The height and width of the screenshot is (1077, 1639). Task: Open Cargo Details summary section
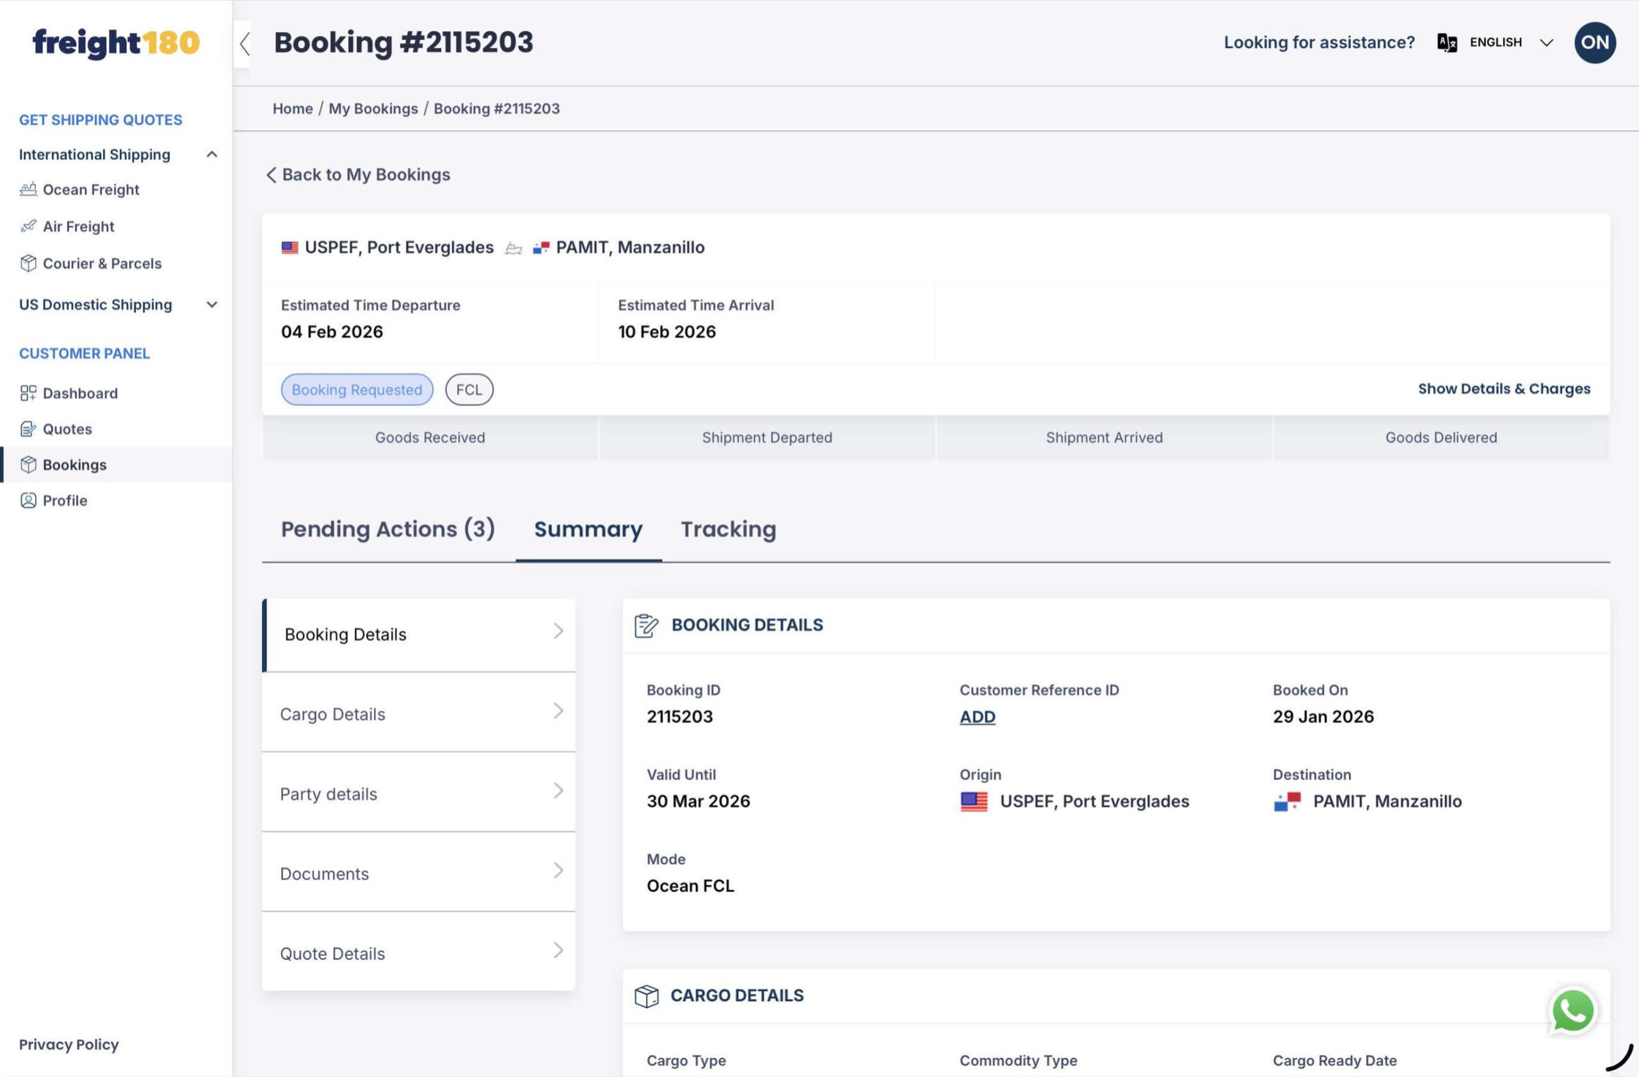(x=418, y=714)
